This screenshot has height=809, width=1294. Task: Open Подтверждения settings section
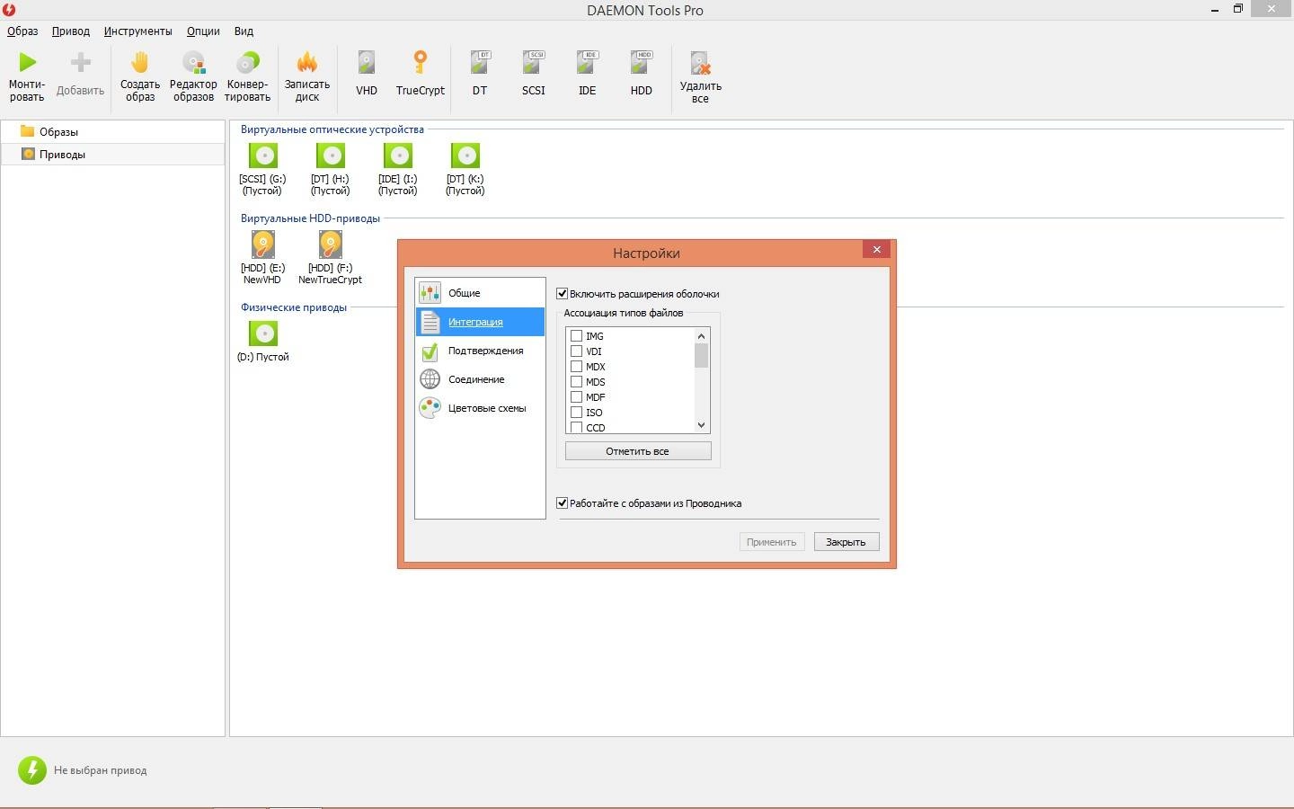(x=480, y=351)
